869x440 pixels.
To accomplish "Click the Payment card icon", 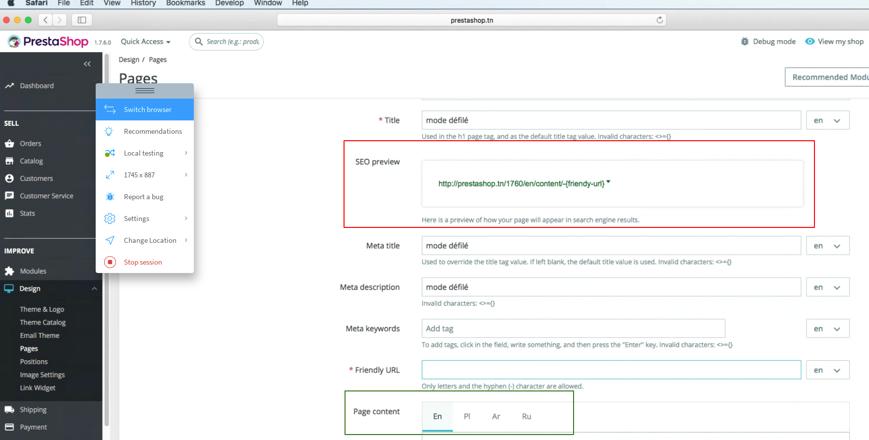I will [9, 427].
